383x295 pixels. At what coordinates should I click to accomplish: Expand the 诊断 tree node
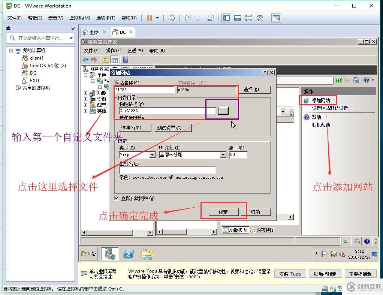[85, 99]
